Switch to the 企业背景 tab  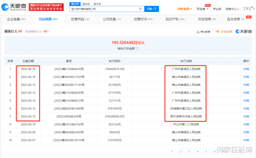click(16, 19)
